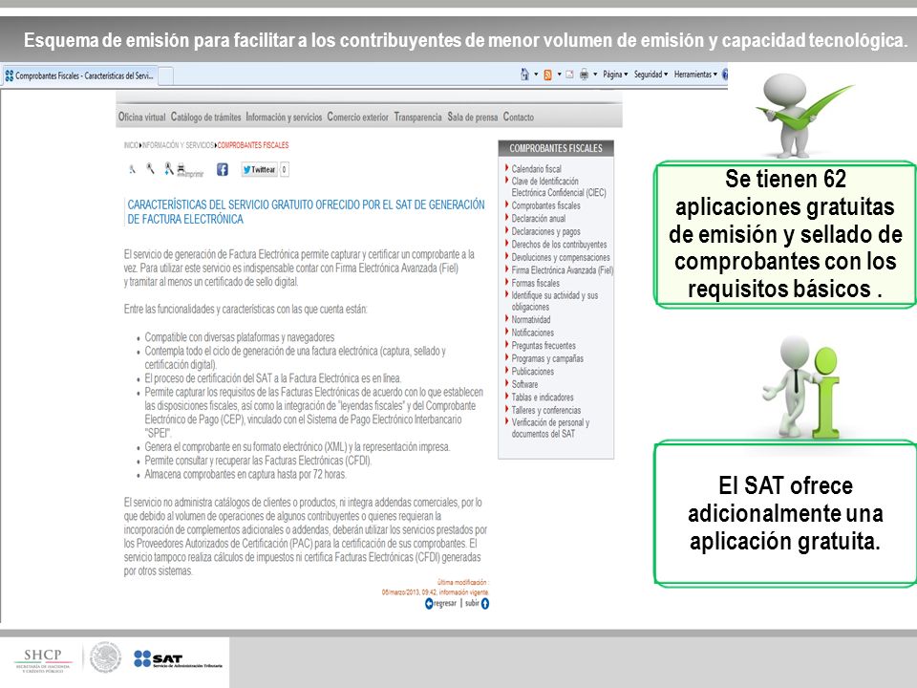Open Declaraciones y pagos sidebar link
The image size is (917, 688).
coord(545,231)
